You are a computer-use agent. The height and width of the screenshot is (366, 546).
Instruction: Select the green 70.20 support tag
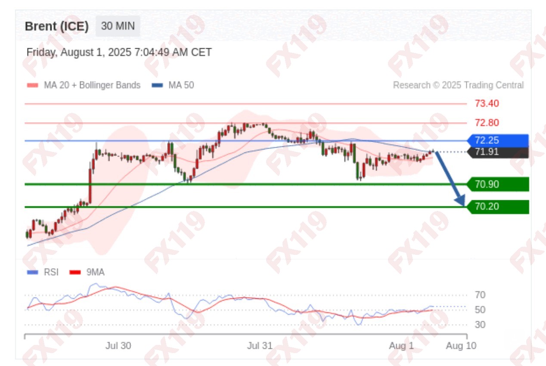pyautogui.click(x=498, y=207)
